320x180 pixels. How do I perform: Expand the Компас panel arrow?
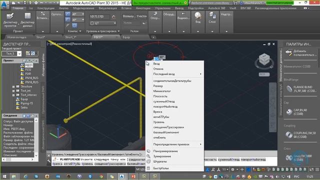[80, 31]
